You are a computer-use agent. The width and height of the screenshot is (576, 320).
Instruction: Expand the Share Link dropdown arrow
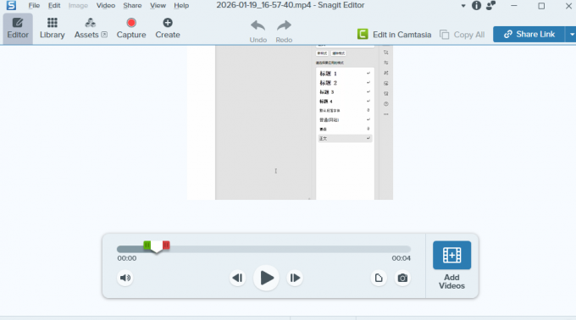click(571, 34)
